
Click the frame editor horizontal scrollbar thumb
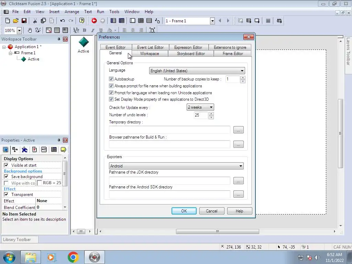pyautogui.click(x=217, y=231)
